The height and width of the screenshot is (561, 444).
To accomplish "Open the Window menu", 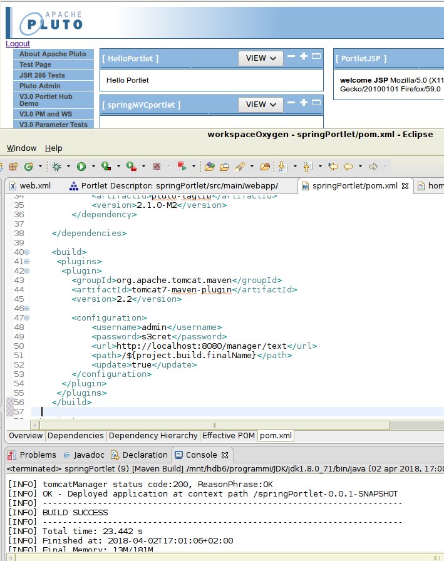I will point(21,148).
